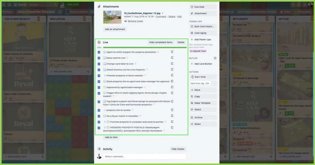Click Make Template action
This screenshot has height=165, width=315.
[203, 103]
